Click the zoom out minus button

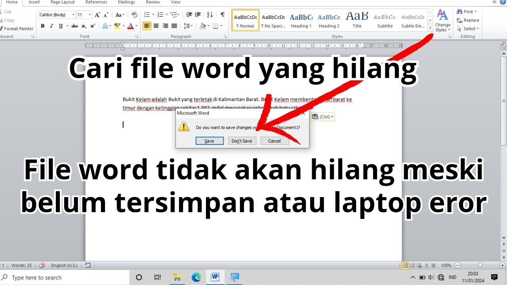point(457,265)
